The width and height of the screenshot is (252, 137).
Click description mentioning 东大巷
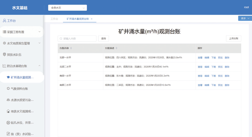[137, 76]
